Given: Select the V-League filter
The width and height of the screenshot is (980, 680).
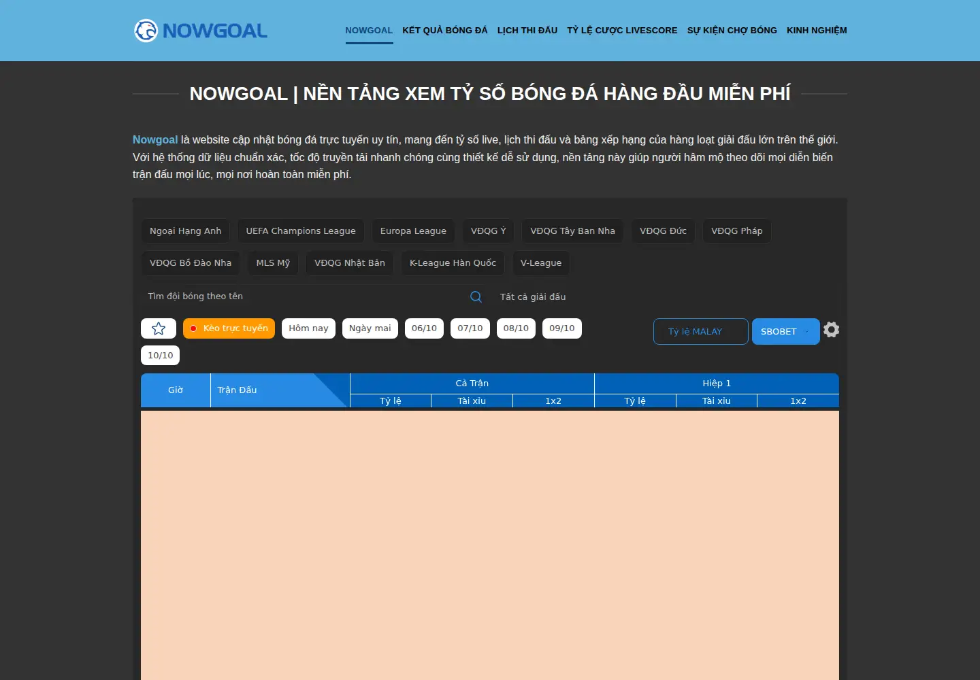Looking at the screenshot, I should tap(541, 263).
